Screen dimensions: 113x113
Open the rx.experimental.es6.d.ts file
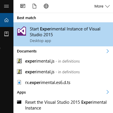pyautogui.click(x=63, y=83)
